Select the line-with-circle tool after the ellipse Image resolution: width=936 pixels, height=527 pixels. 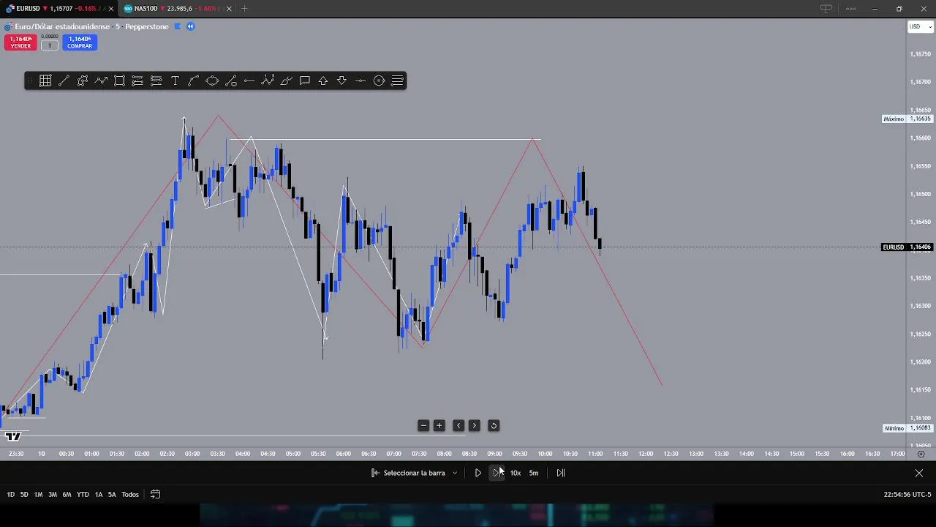[x=230, y=81]
